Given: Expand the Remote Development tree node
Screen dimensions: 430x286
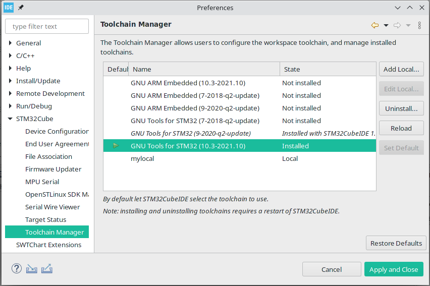Looking at the screenshot, I should click(10, 93).
